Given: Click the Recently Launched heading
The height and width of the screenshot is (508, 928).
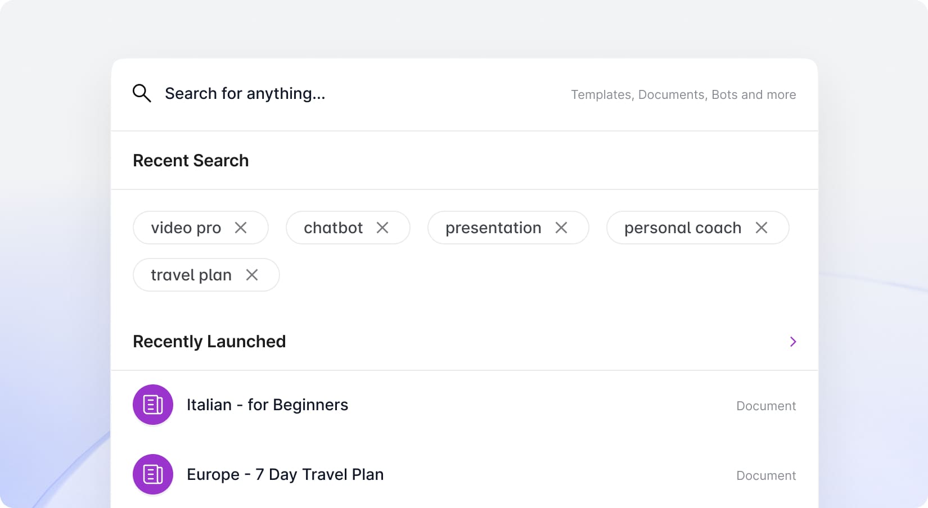Looking at the screenshot, I should (x=209, y=342).
